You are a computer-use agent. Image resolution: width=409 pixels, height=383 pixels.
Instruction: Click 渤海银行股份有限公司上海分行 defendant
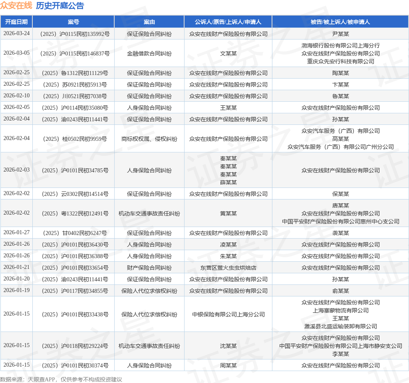[x=340, y=45]
